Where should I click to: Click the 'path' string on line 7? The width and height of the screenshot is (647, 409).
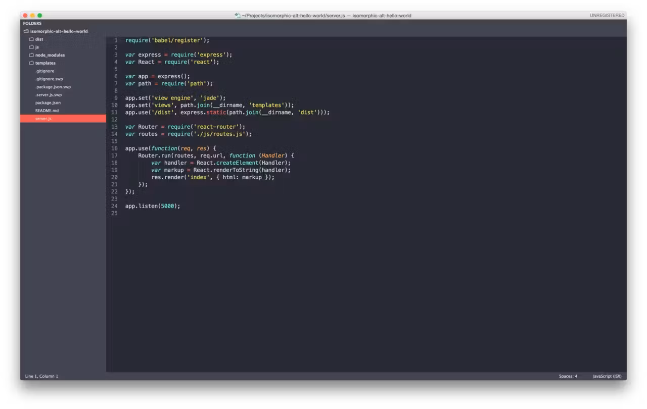197,83
